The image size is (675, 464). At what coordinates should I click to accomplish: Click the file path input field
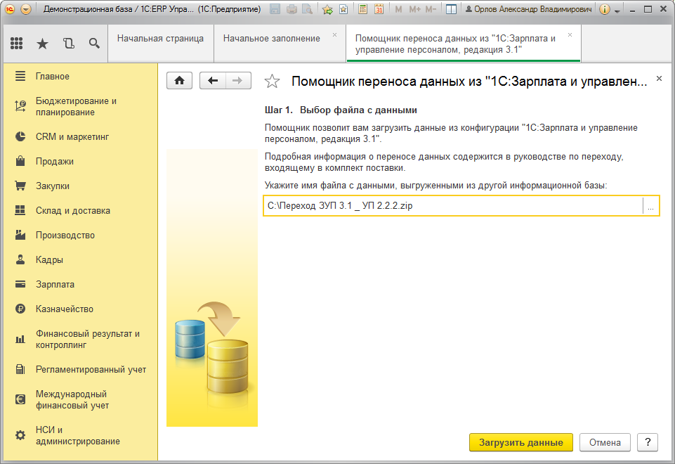click(452, 206)
